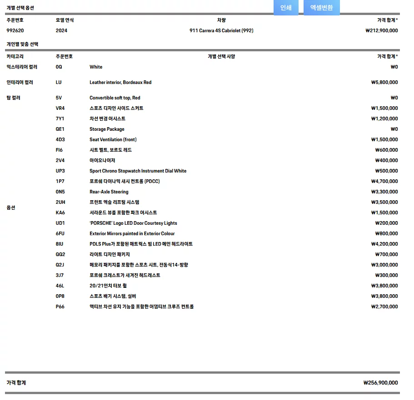Select the White exterior colour entry
The height and width of the screenshot is (400, 414).
pyautogui.click(x=96, y=67)
